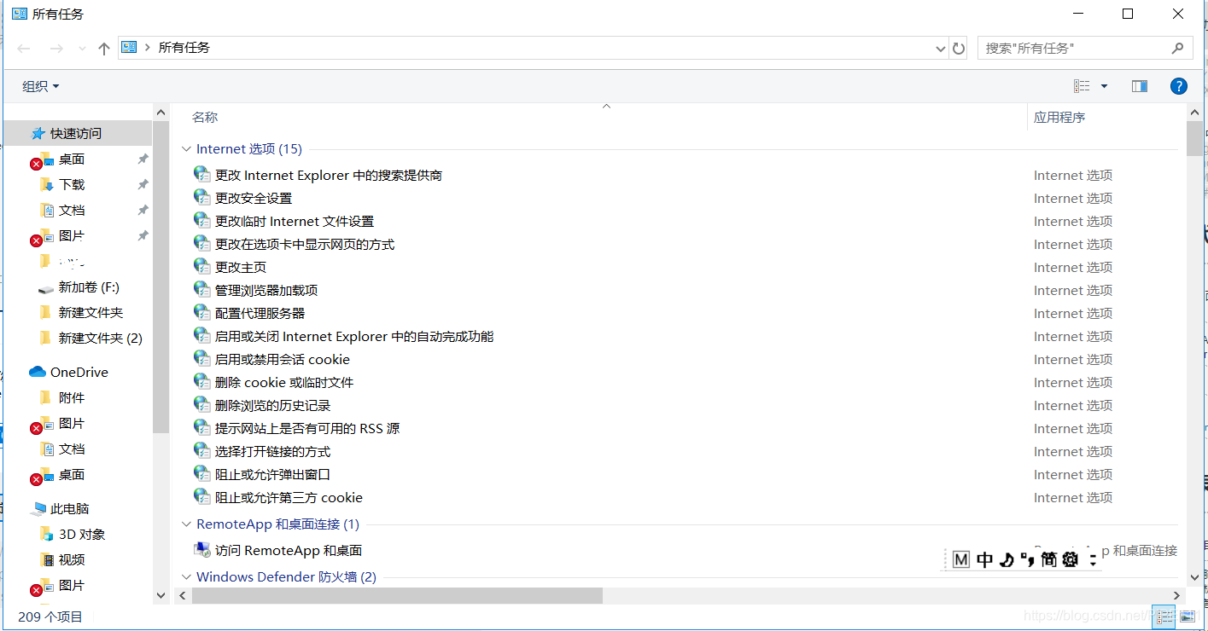Expand the address bar history dropdown
Image resolution: width=1208 pixels, height=631 pixels.
coord(941,49)
